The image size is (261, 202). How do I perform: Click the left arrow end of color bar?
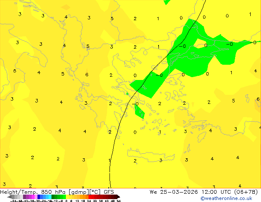9,197
